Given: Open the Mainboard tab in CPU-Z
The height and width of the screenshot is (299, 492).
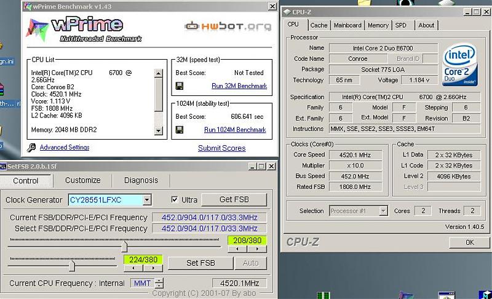Looking at the screenshot, I should coord(347,25).
